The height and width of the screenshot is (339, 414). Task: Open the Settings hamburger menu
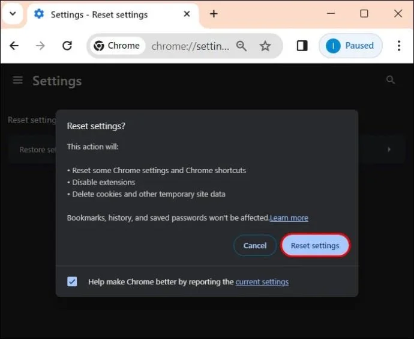(17, 80)
